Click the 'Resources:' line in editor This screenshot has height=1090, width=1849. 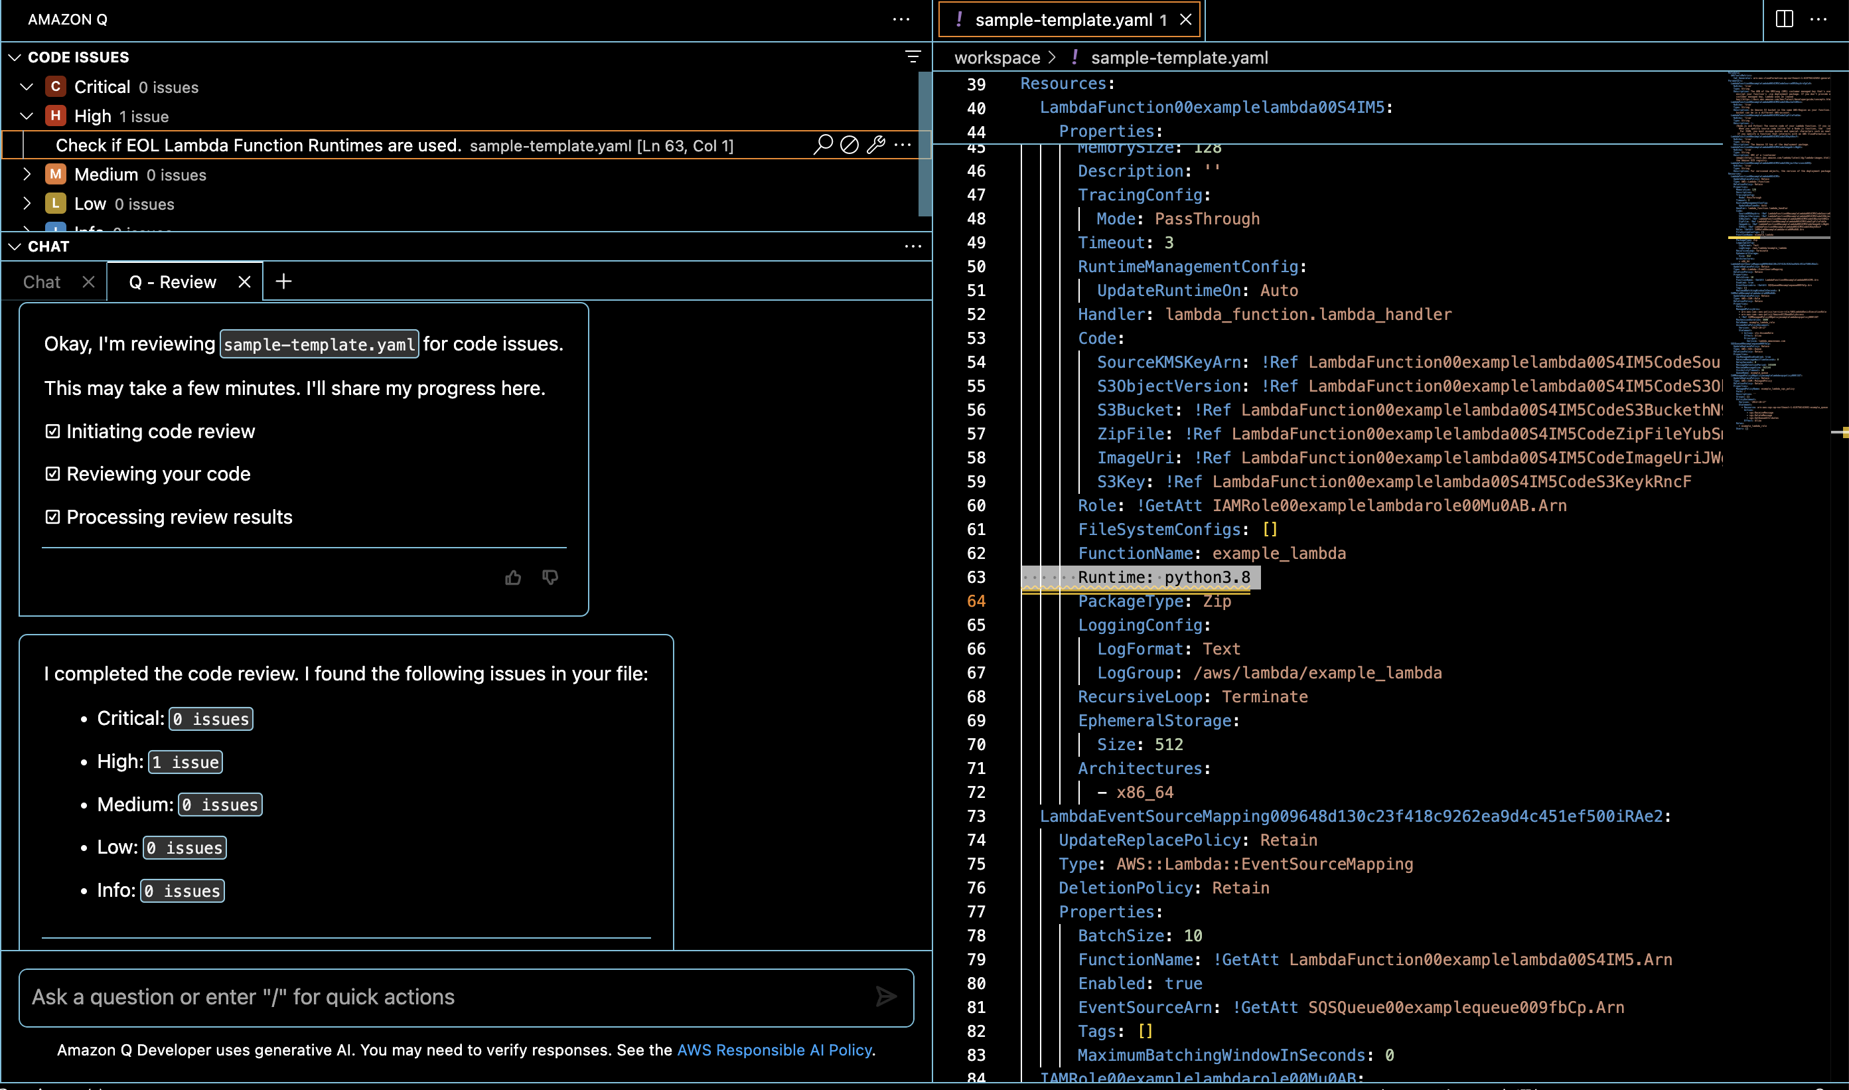click(x=1068, y=84)
